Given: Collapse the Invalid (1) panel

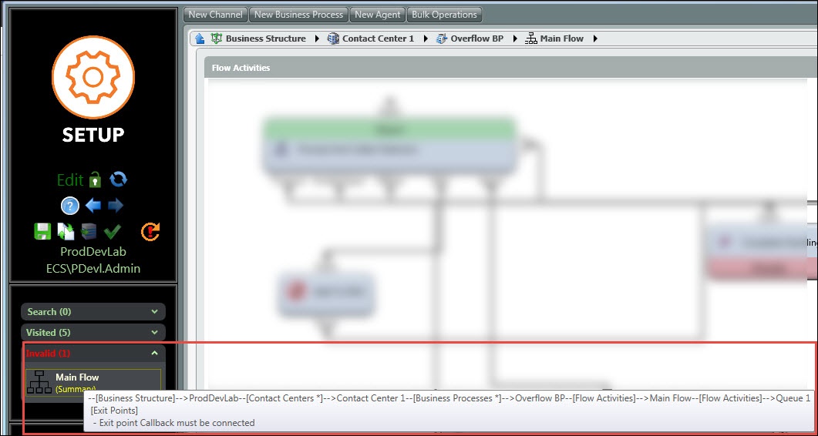Looking at the screenshot, I should click(x=154, y=354).
